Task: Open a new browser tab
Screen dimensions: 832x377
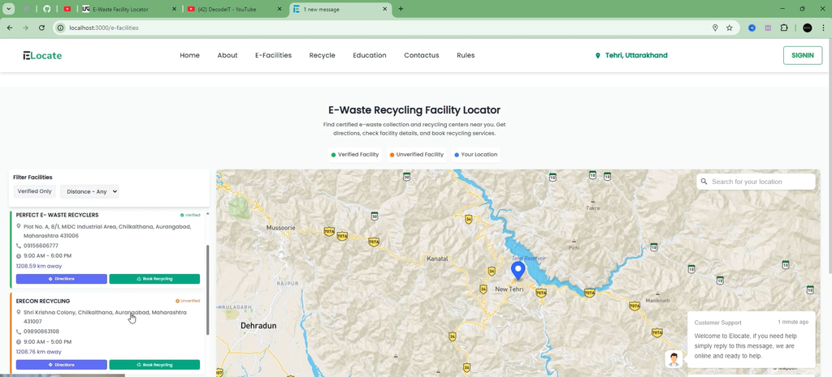Action: coord(401,9)
